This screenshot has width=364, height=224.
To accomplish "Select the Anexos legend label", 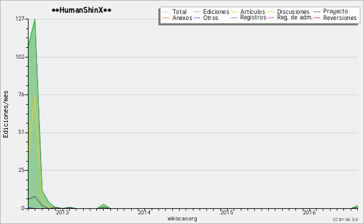I will pyautogui.click(x=182, y=18).
